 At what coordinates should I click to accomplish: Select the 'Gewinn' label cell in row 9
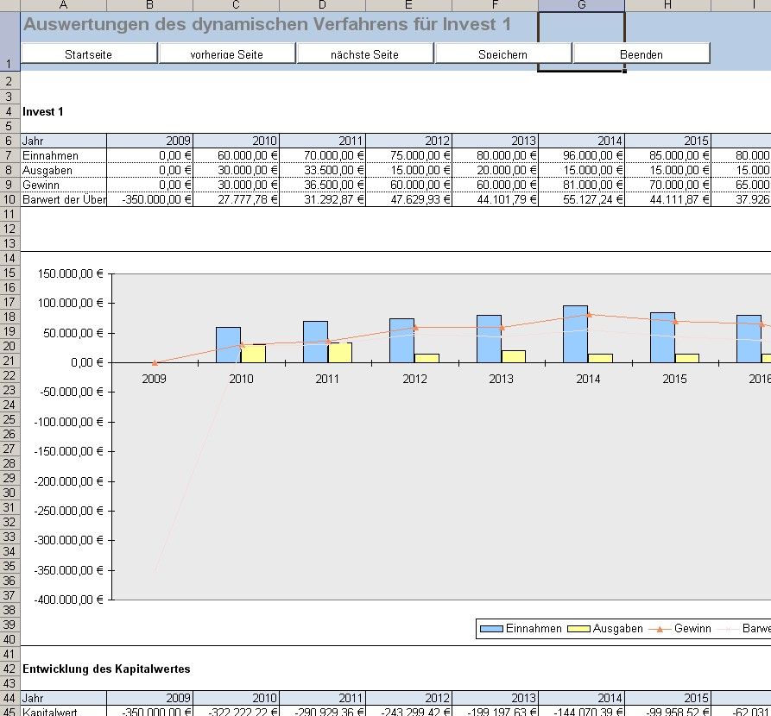coord(63,185)
